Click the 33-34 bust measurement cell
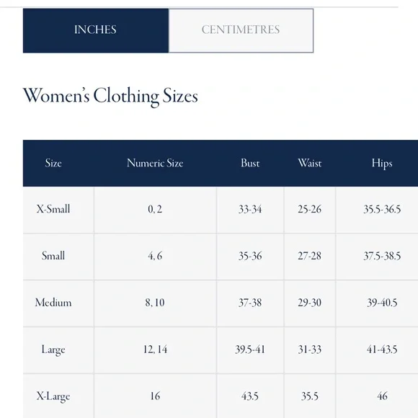Screen dimensions: 418x418 (x=250, y=209)
